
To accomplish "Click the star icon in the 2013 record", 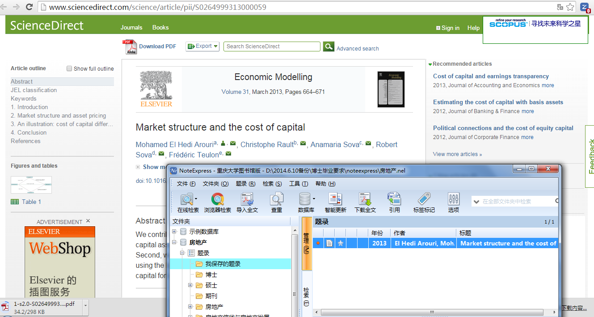I will (x=340, y=243).
